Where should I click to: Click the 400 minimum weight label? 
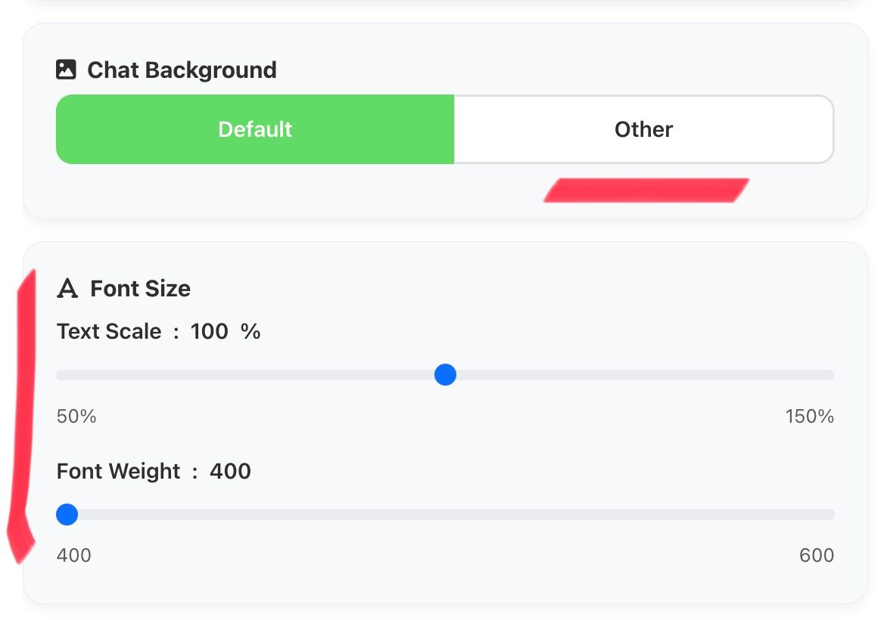(74, 556)
